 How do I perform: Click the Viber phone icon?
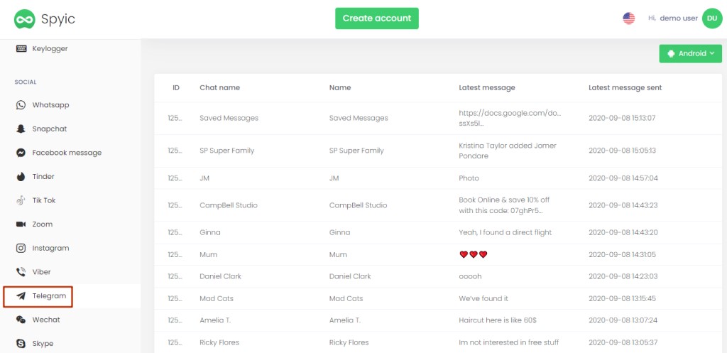(21, 272)
